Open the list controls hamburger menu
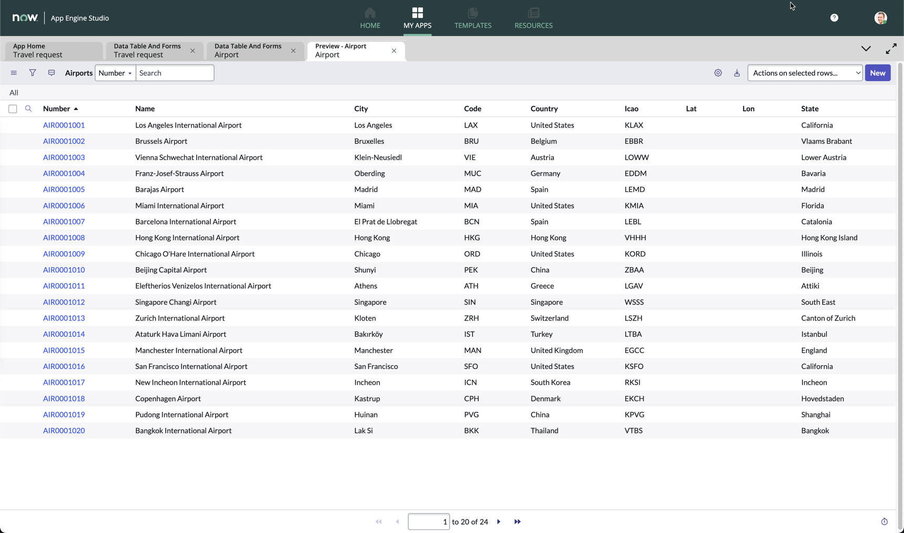The width and height of the screenshot is (904, 533). tap(14, 73)
